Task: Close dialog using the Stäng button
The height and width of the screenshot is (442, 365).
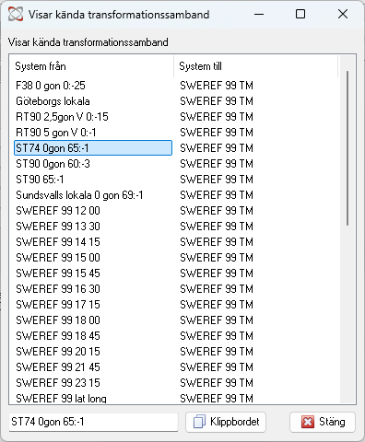Action: 323,422
